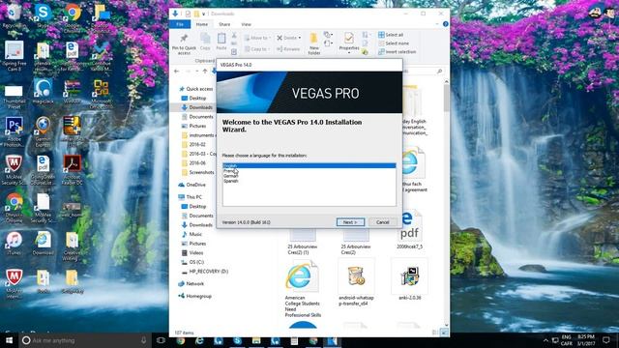Open the Delete dropdown in ribbon
This screenshot has width=619, height=348.
[288, 38]
